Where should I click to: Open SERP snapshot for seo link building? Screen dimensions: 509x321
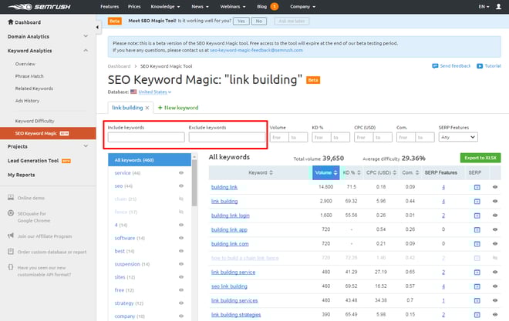coord(477,286)
